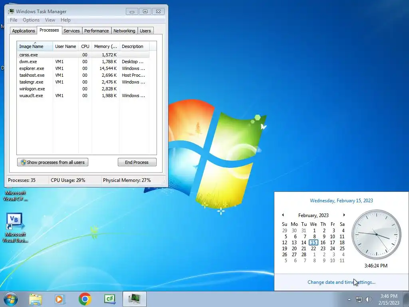Switch to the Applications tab
Viewport: 409px width, 307px height.
pos(24,31)
